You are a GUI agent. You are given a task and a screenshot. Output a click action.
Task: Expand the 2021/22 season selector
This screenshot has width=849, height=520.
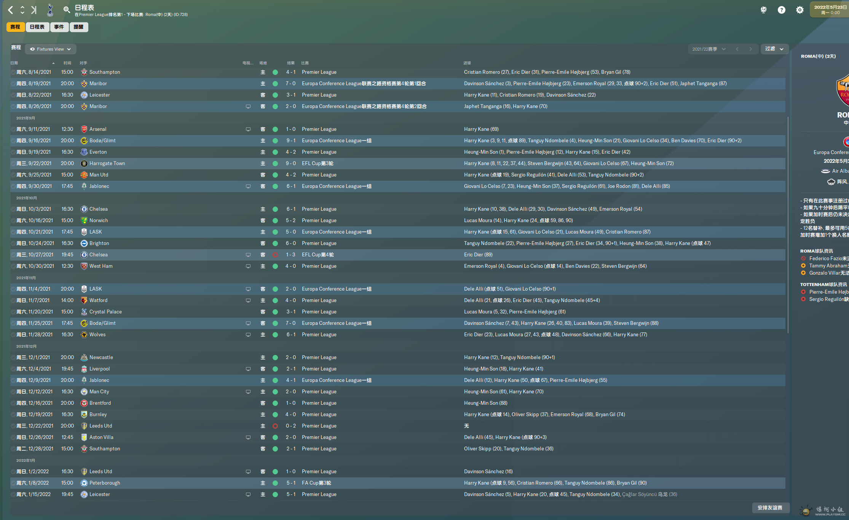tap(709, 49)
